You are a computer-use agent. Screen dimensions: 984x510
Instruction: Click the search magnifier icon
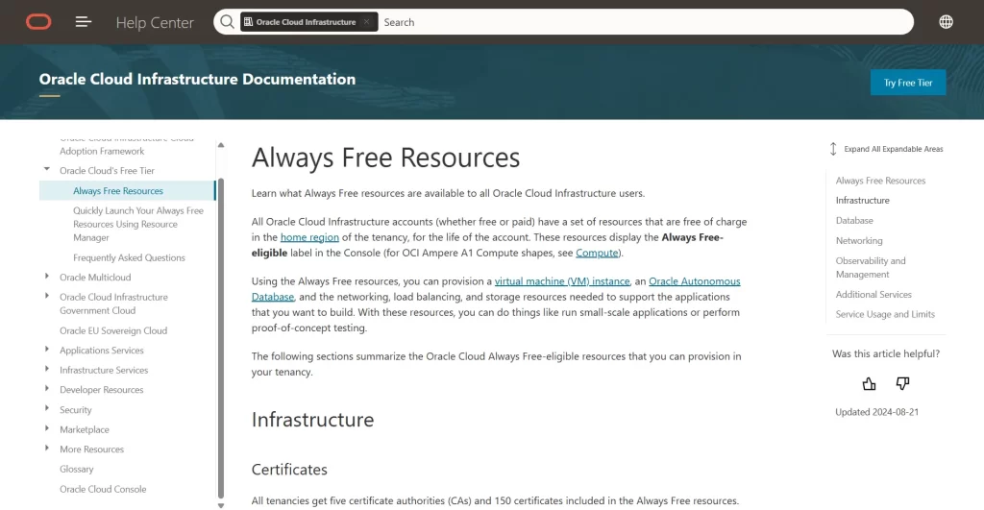tap(227, 22)
